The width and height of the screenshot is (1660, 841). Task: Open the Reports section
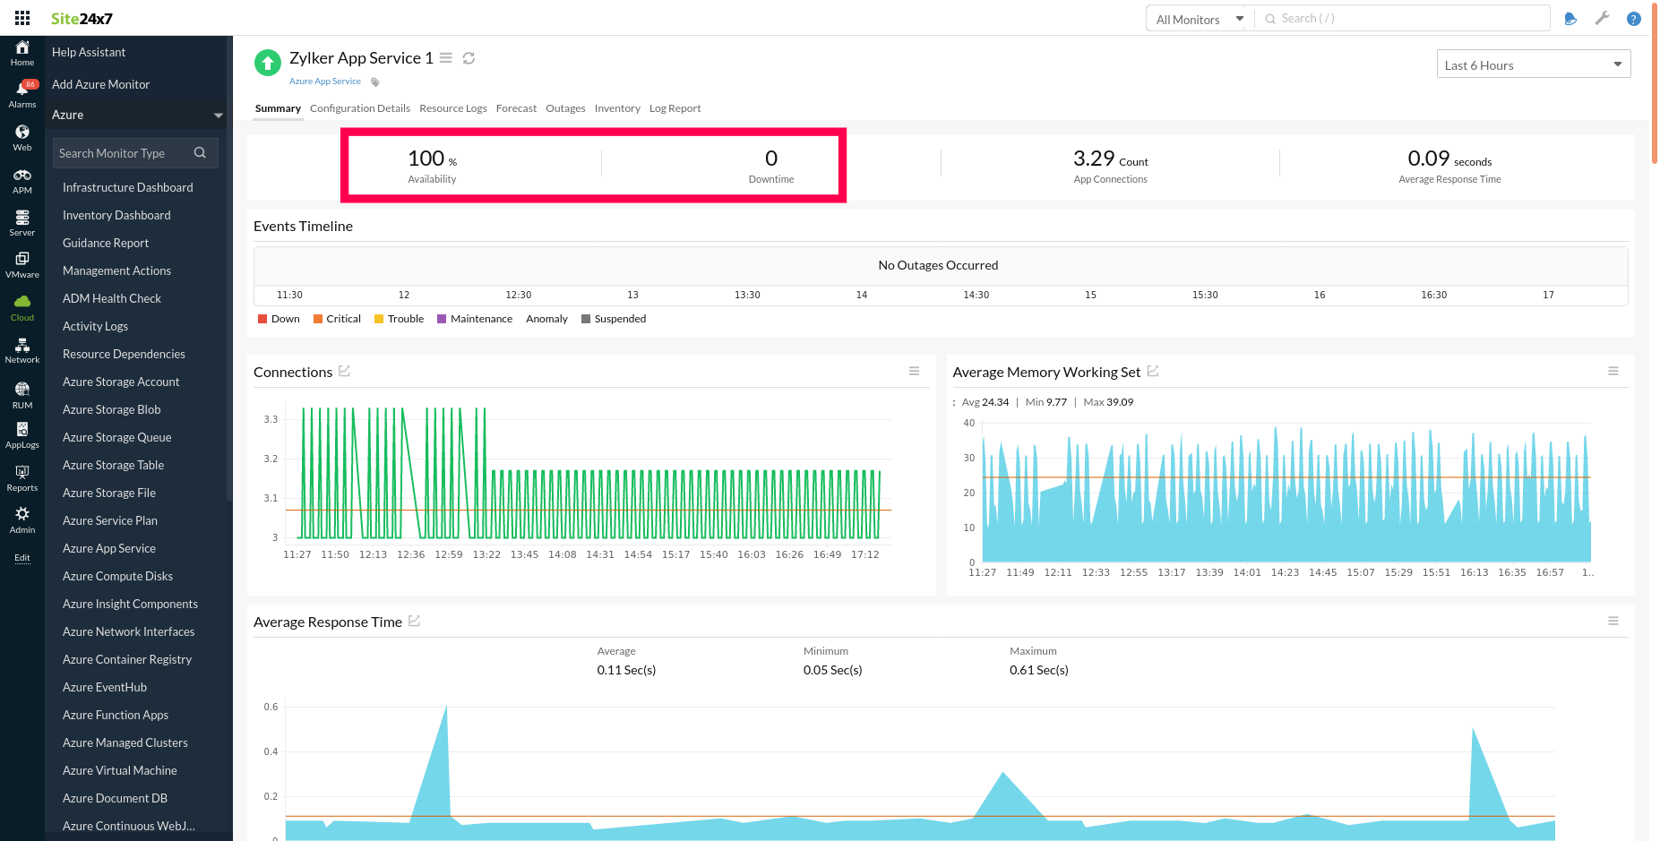22,476
